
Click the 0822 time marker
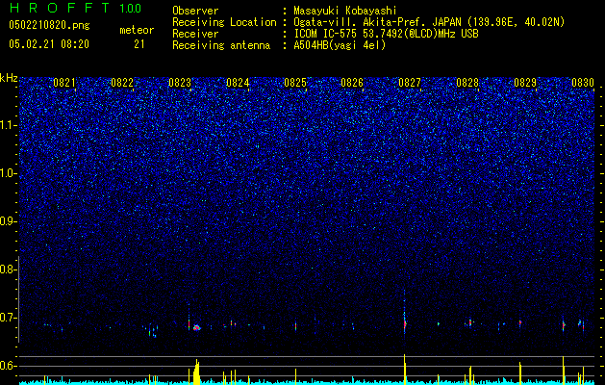(x=122, y=83)
